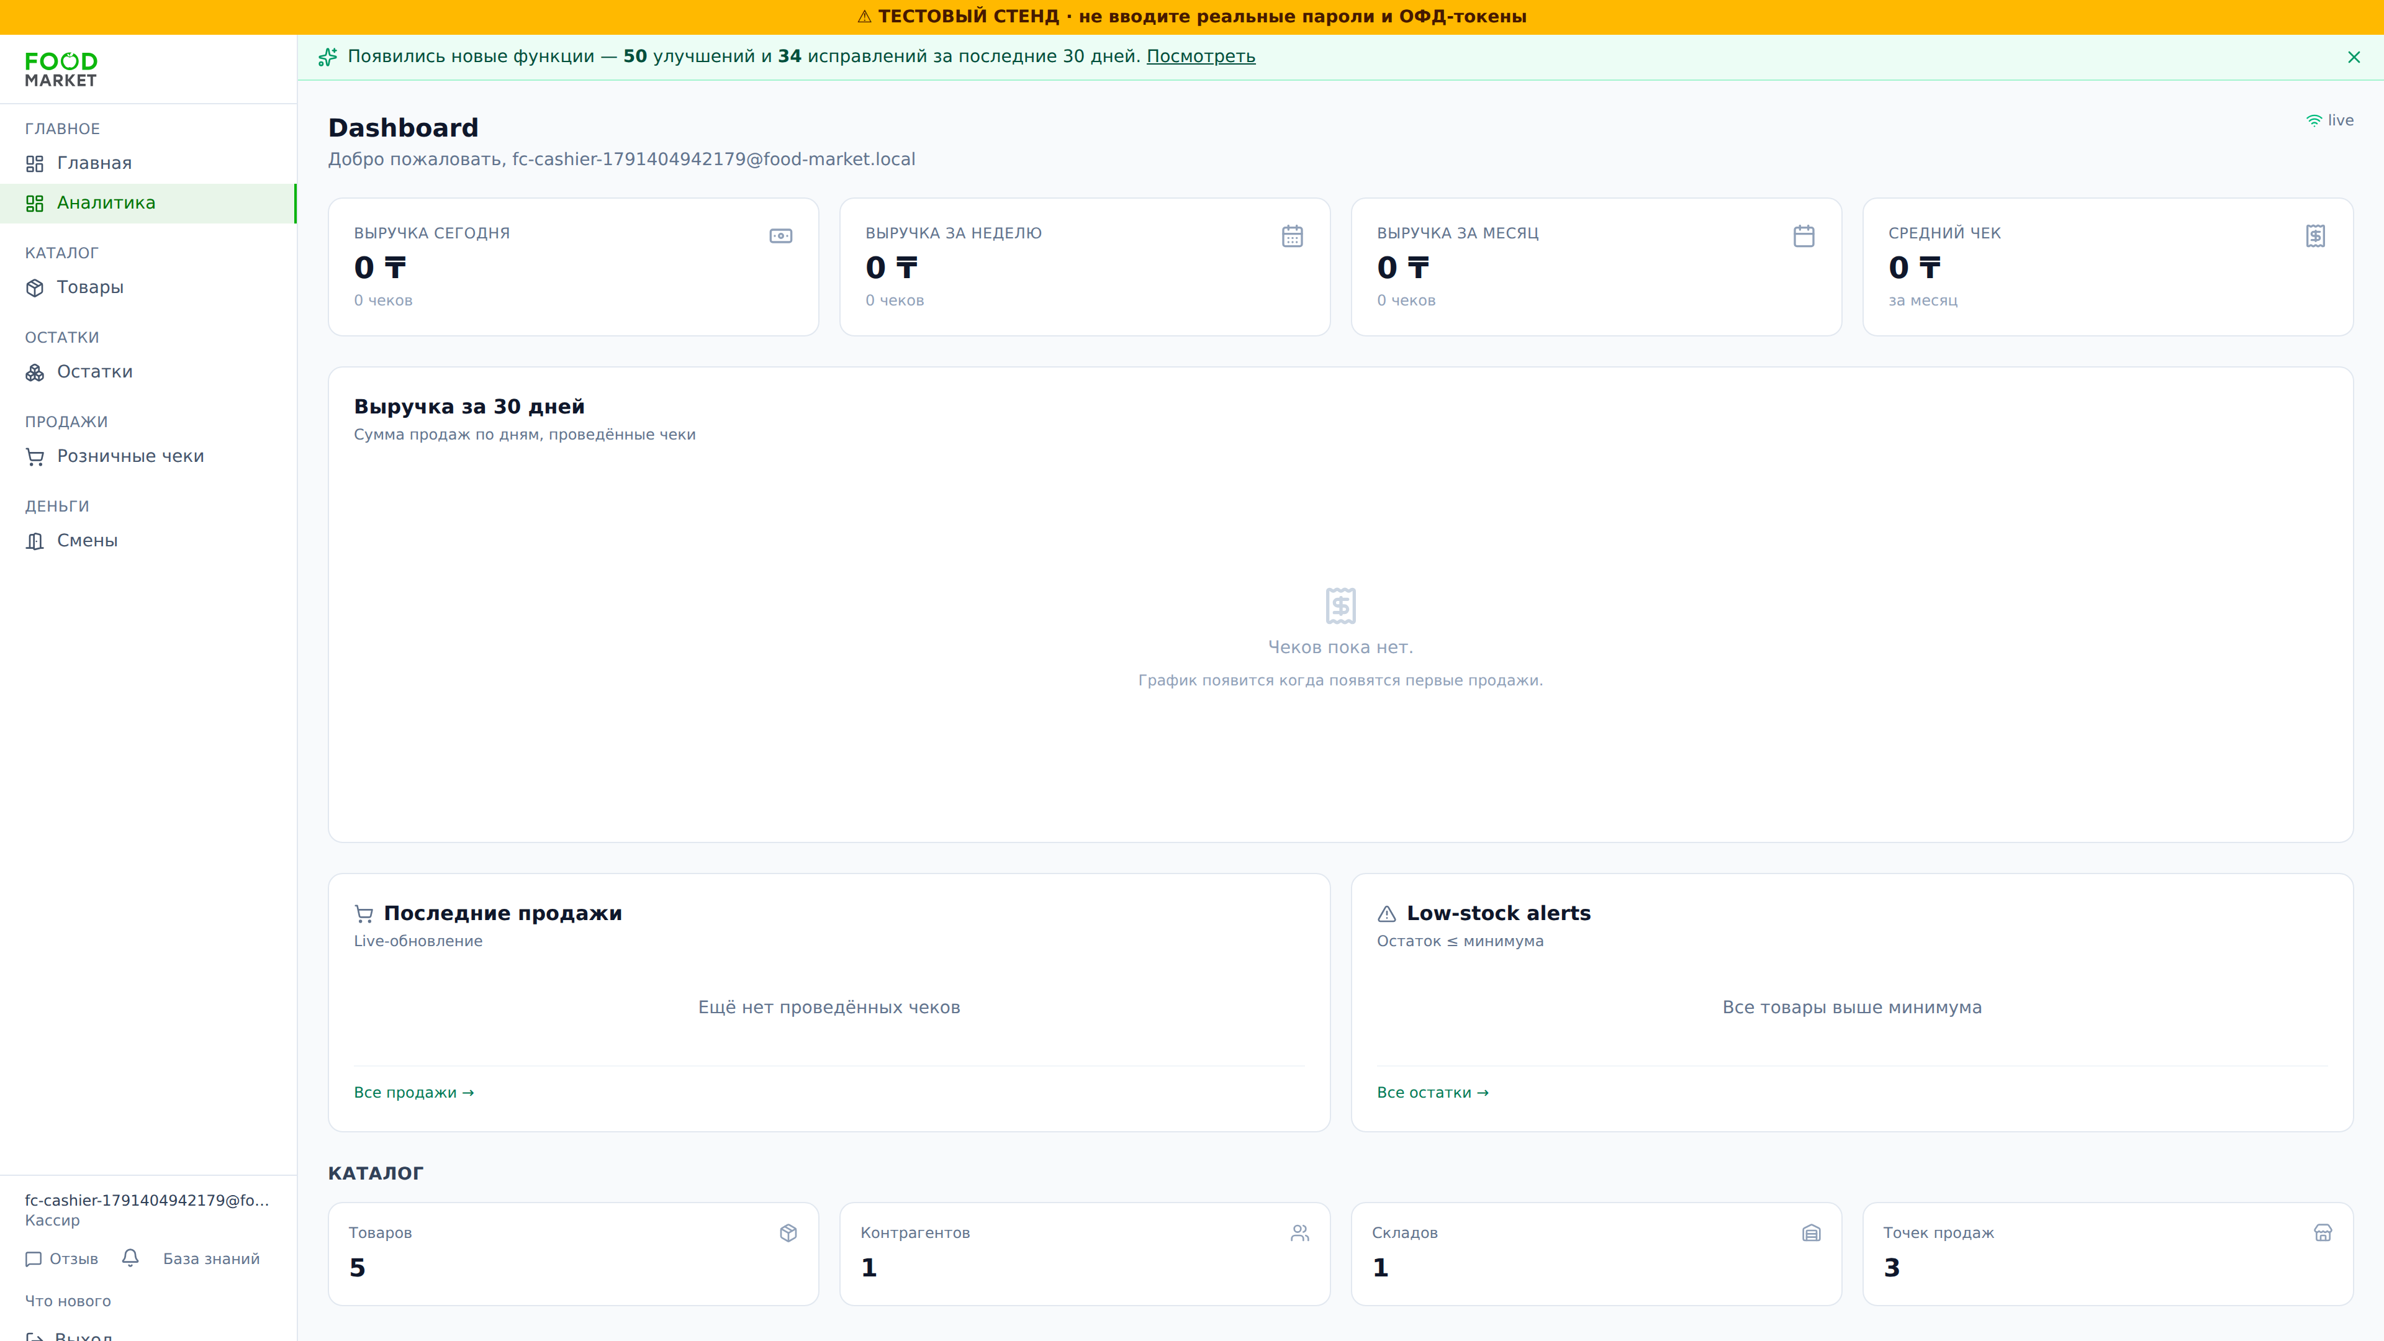Click the receipt icon on the Средний чек card
The image size is (2384, 1341).
(x=2316, y=236)
